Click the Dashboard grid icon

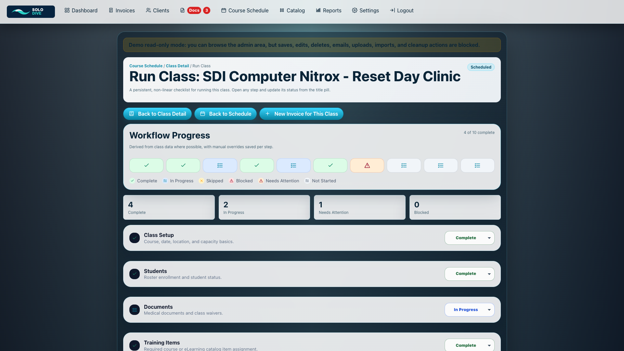[67, 10]
